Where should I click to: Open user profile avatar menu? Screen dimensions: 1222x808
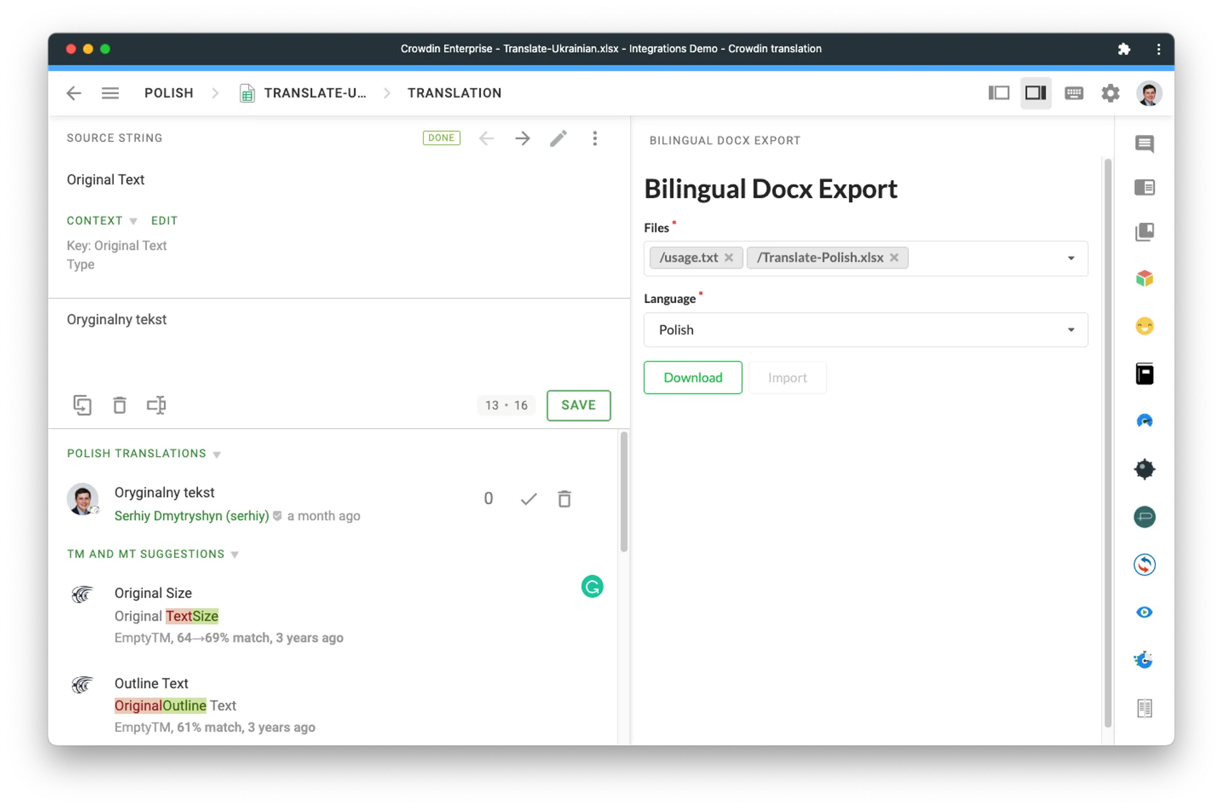coord(1149,93)
